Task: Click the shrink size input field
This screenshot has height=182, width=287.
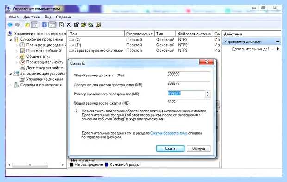Action: 187,94
